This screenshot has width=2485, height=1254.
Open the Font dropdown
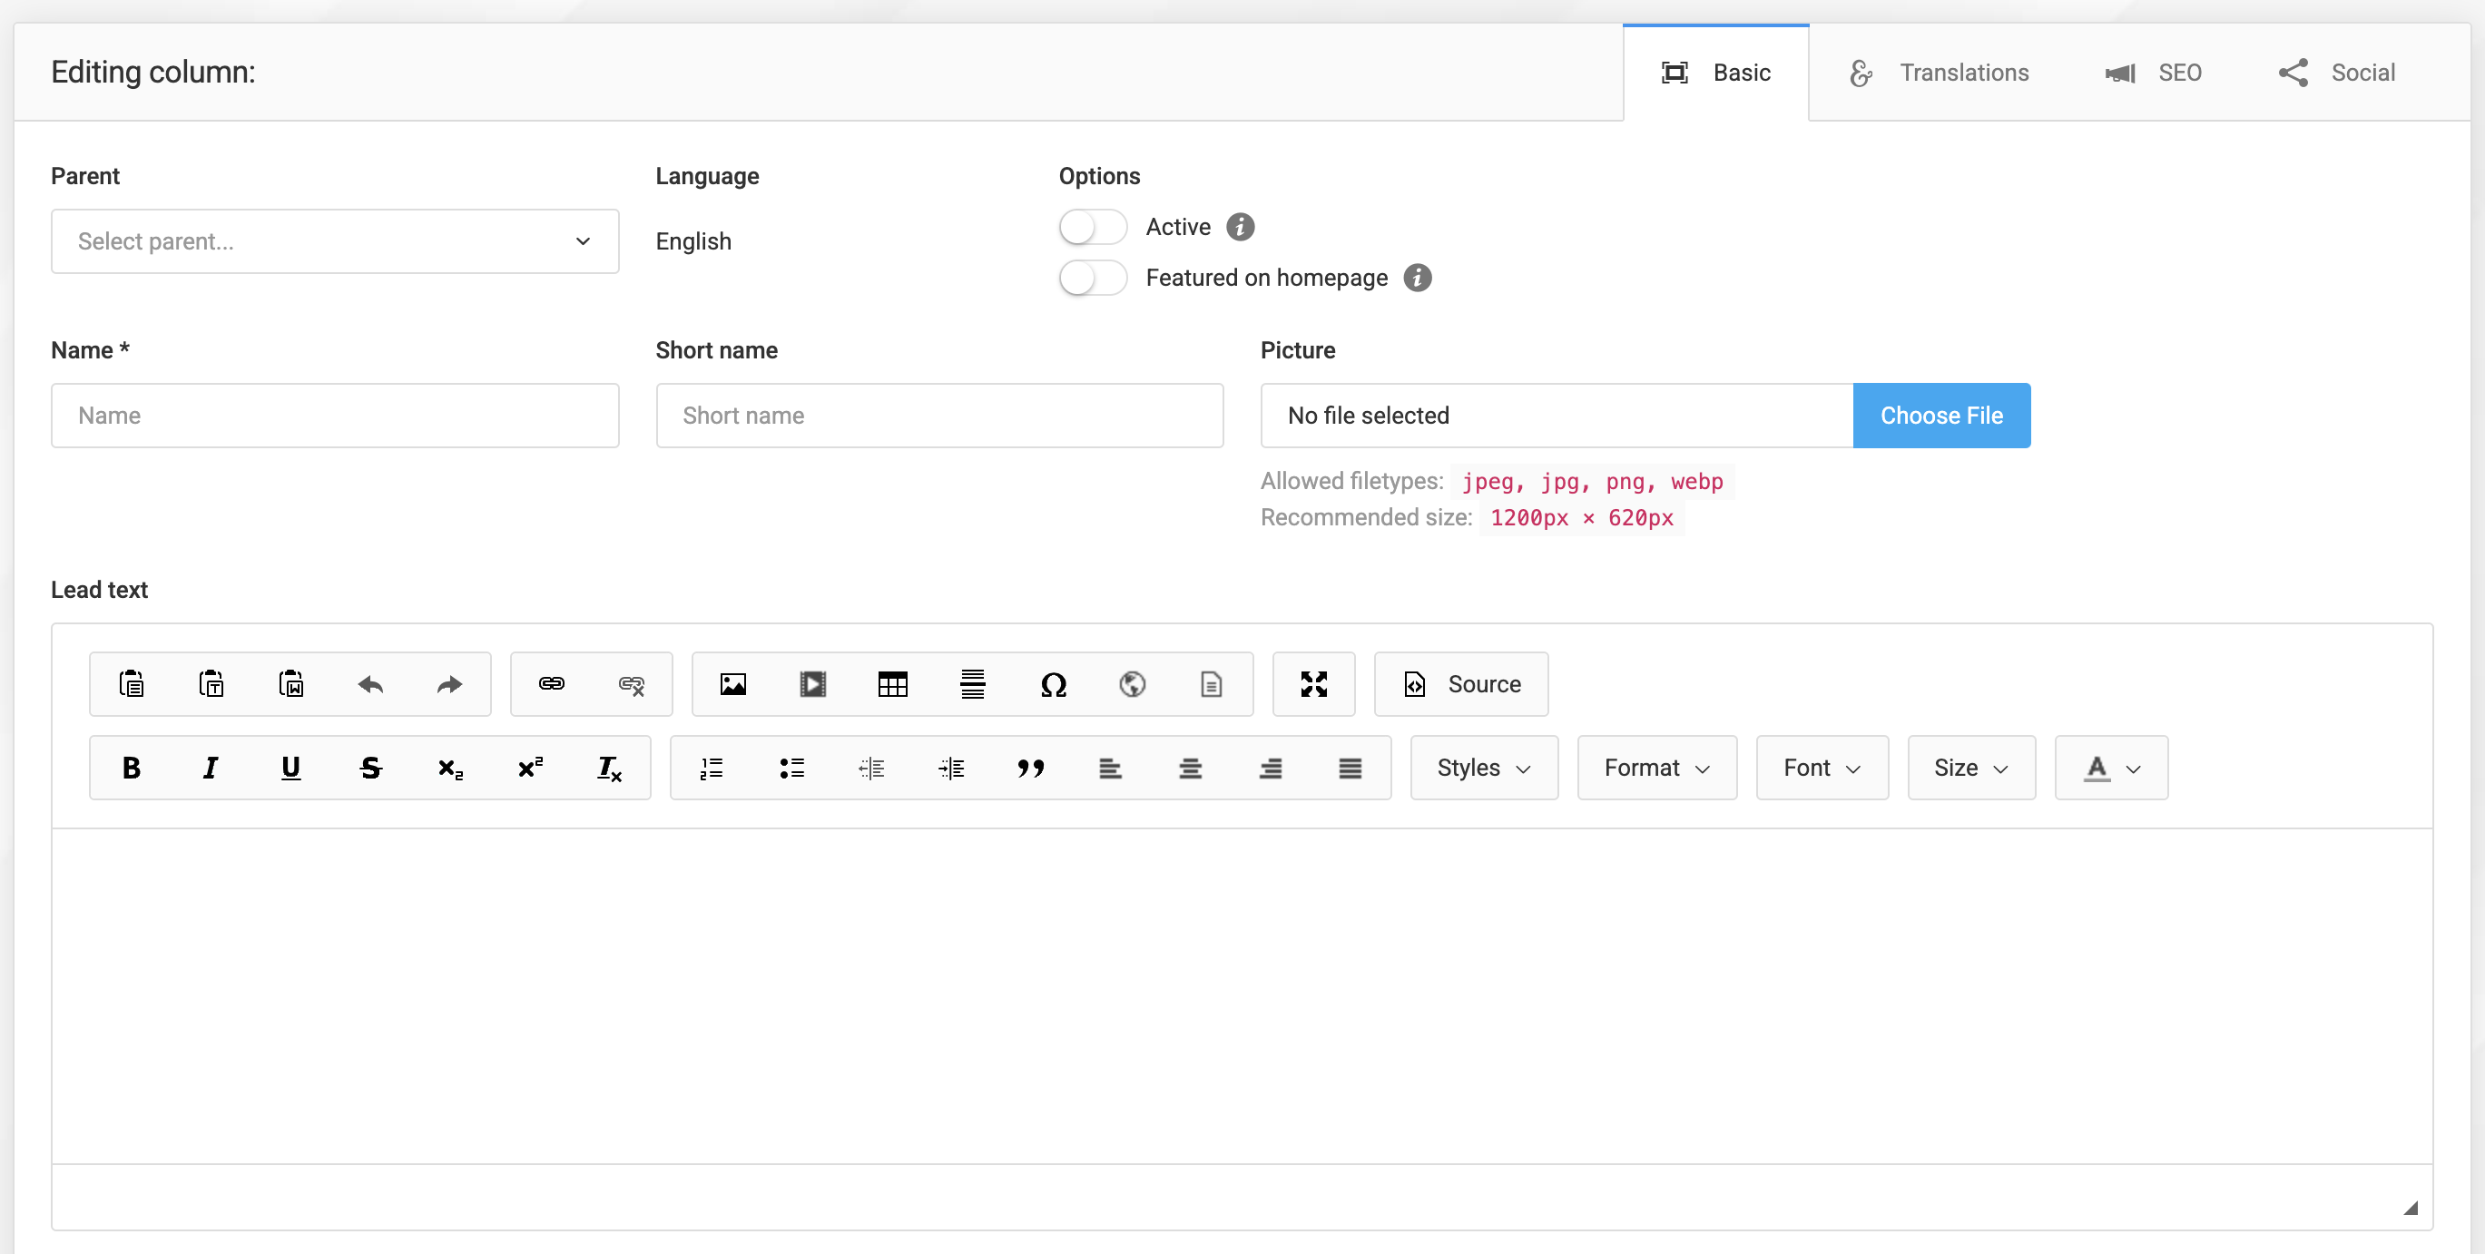[x=1822, y=768]
